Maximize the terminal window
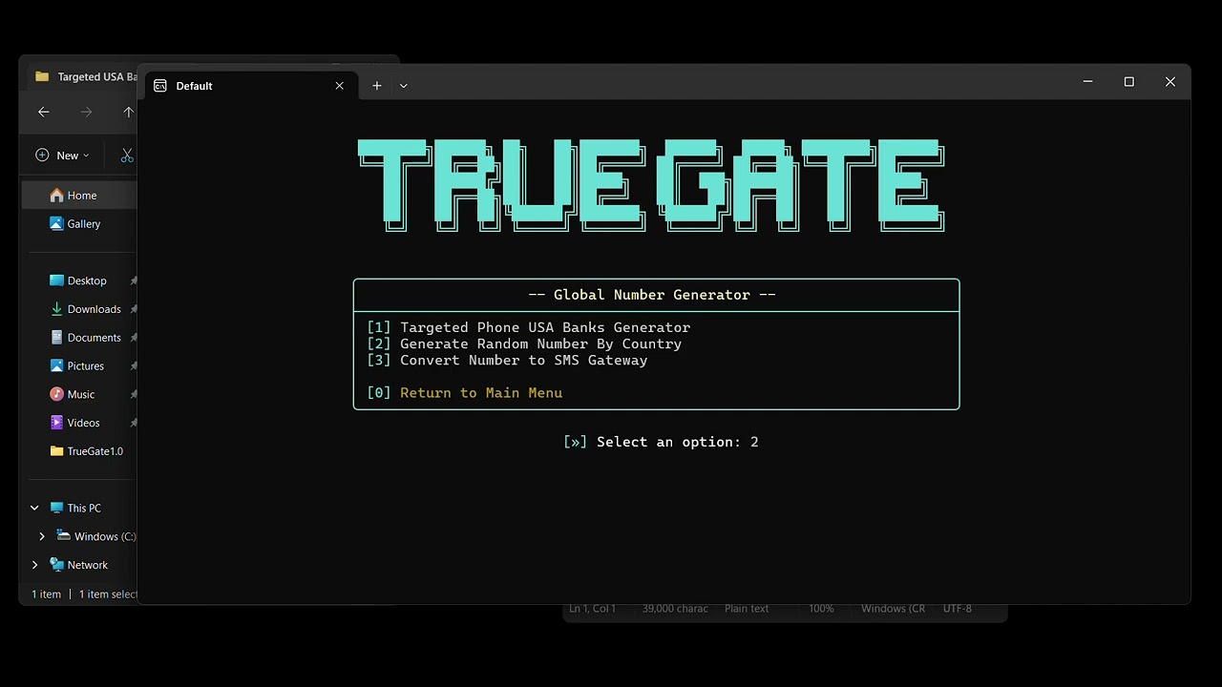Screen dimensions: 1222x687 1128,82
